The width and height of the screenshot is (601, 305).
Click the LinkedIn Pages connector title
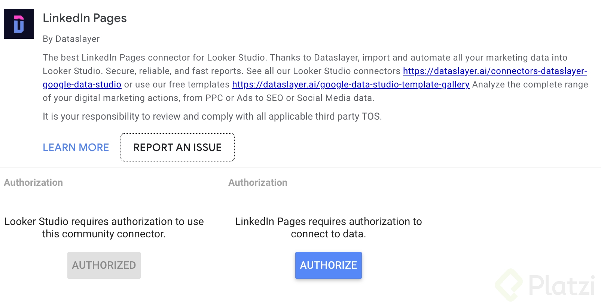[x=85, y=18]
